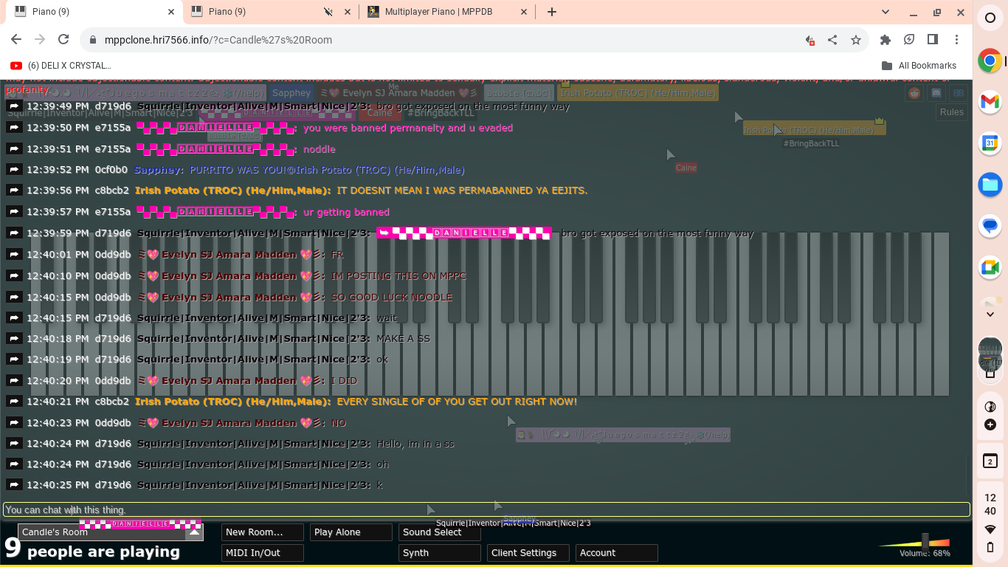Bookmark this page with the star
This screenshot has height=567, width=1008.
click(x=856, y=40)
